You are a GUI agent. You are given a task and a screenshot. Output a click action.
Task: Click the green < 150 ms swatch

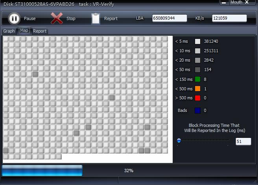(197, 79)
